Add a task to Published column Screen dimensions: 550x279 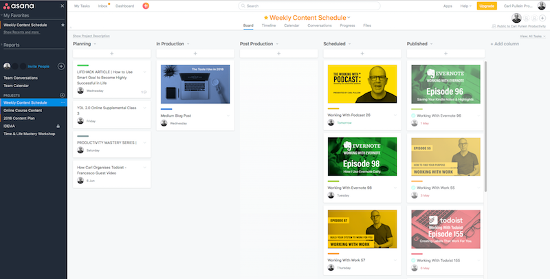[445, 54]
